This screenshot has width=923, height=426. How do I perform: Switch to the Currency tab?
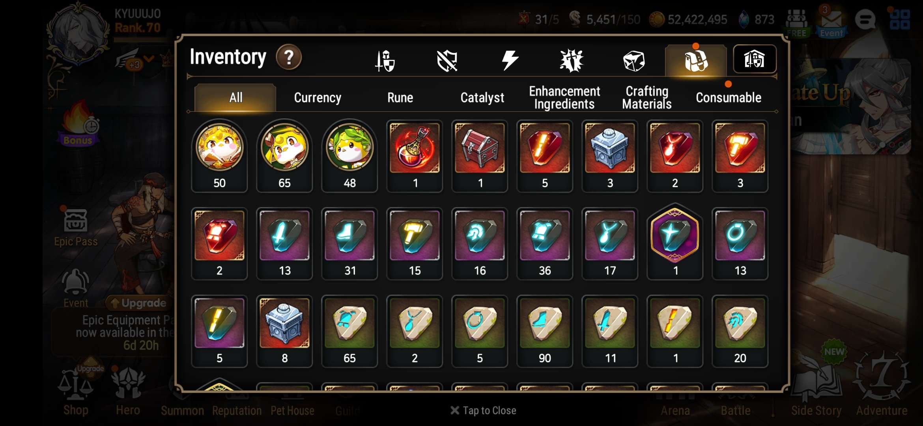coord(318,97)
